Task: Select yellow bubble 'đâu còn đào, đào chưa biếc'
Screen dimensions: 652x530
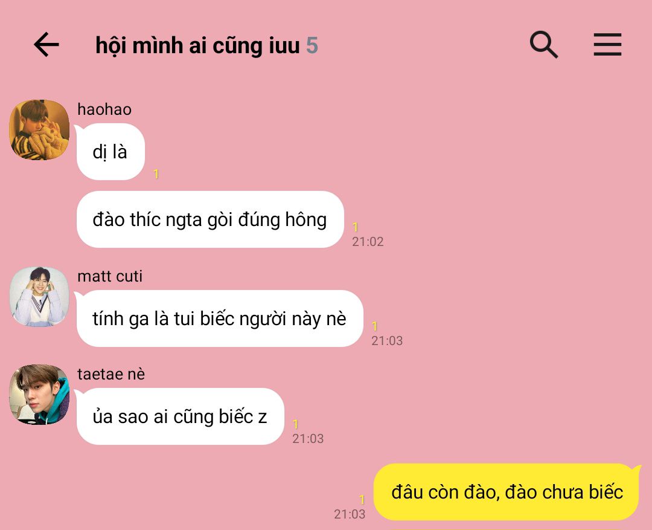Action: 507,492
